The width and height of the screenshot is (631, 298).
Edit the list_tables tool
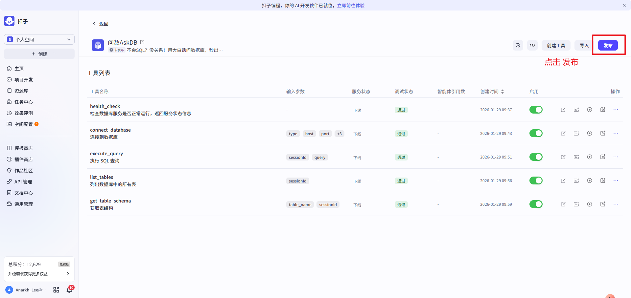563,181
